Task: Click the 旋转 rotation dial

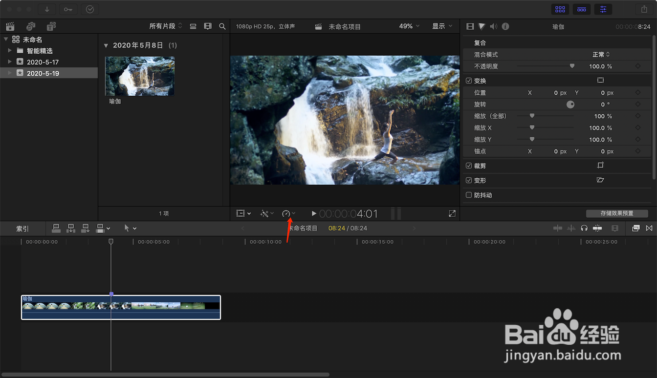Action: click(x=570, y=105)
